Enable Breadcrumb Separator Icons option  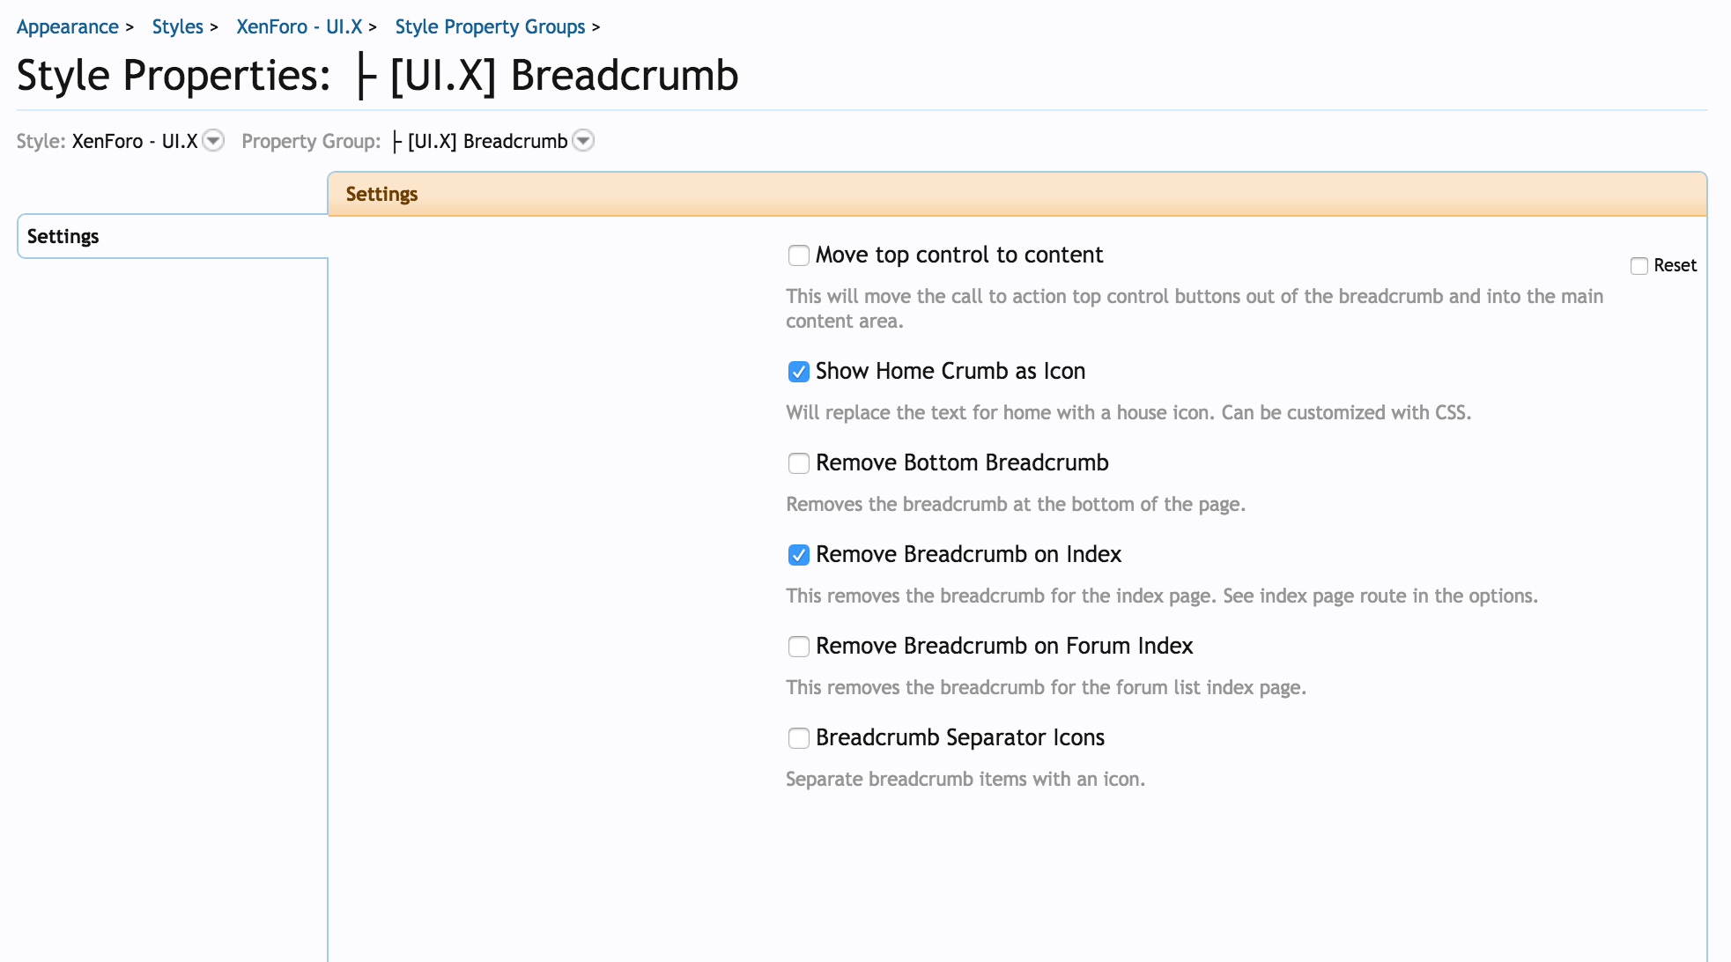[799, 738]
